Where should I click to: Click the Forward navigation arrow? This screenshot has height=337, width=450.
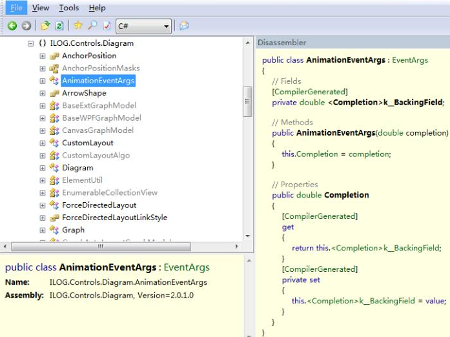[26, 26]
